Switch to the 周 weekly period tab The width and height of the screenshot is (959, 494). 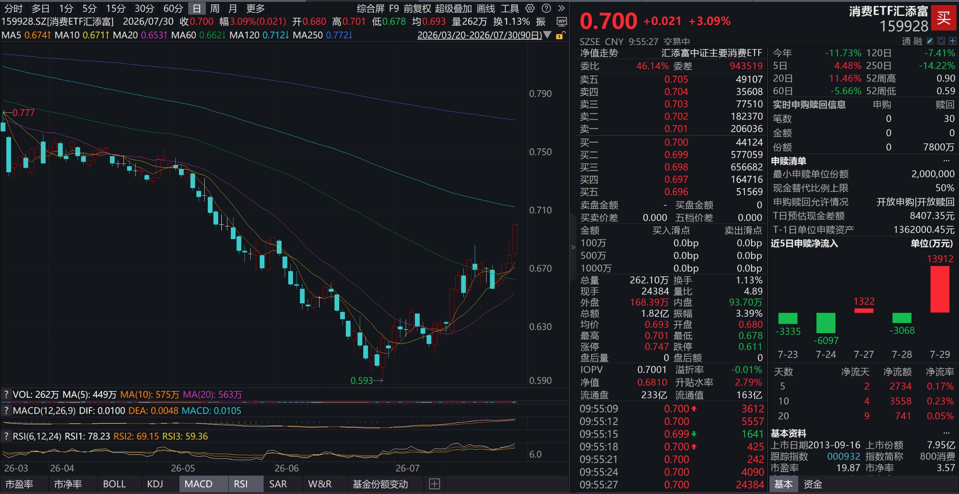(215, 8)
